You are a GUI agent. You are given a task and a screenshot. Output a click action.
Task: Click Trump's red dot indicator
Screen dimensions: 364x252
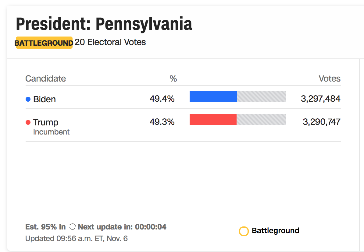(28, 122)
